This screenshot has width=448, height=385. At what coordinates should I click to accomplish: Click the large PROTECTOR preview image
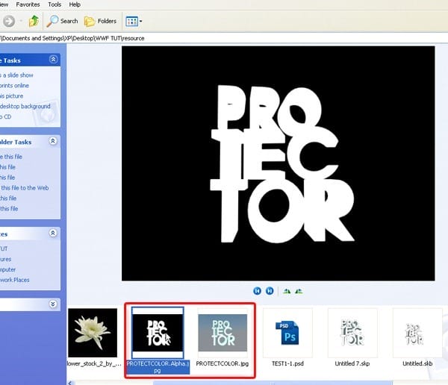[279, 163]
